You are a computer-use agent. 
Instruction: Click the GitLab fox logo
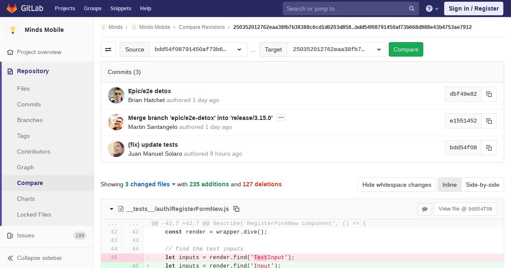[12, 9]
